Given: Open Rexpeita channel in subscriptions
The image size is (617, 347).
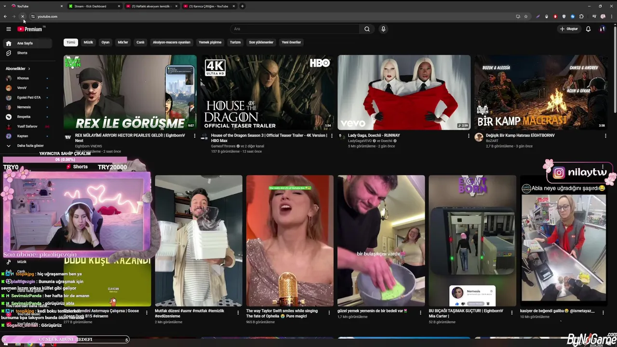Looking at the screenshot, I should point(27,117).
